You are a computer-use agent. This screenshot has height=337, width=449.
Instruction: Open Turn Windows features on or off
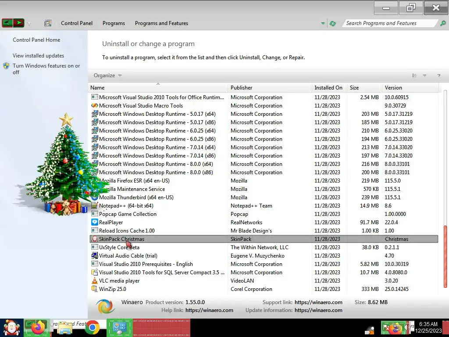click(46, 69)
